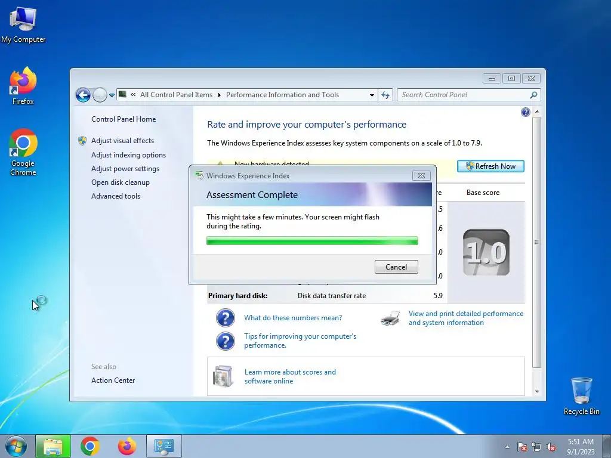Image resolution: width=611 pixels, height=458 pixels.
Task: Maximize the Control Panel window
Action: (x=511, y=79)
